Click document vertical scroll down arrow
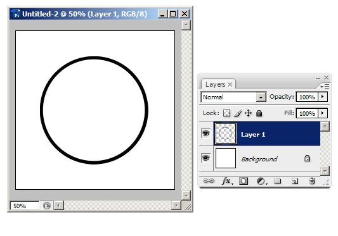This screenshot has width=338, height=236. click(186, 196)
